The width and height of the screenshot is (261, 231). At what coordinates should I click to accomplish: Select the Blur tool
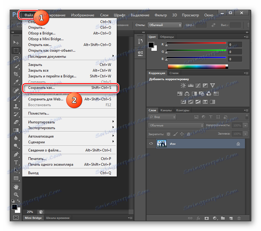[x=16, y=138]
